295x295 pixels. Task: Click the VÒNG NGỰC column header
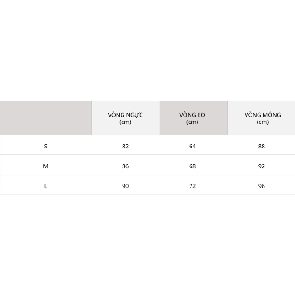125,115
